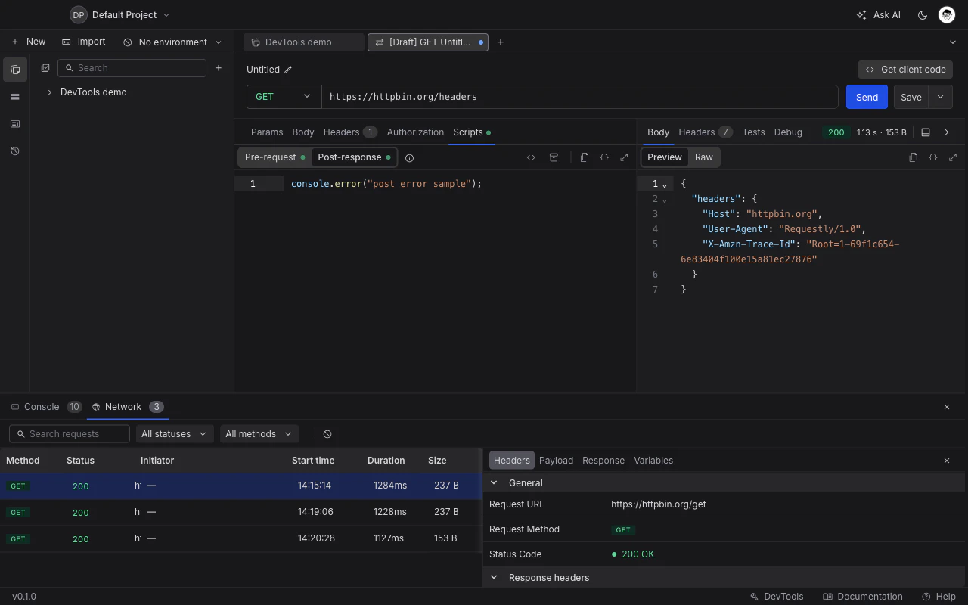This screenshot has height=605, width=968.
Task: Collapse the General section
Action: pyautogui.click(x=494, y=482)
